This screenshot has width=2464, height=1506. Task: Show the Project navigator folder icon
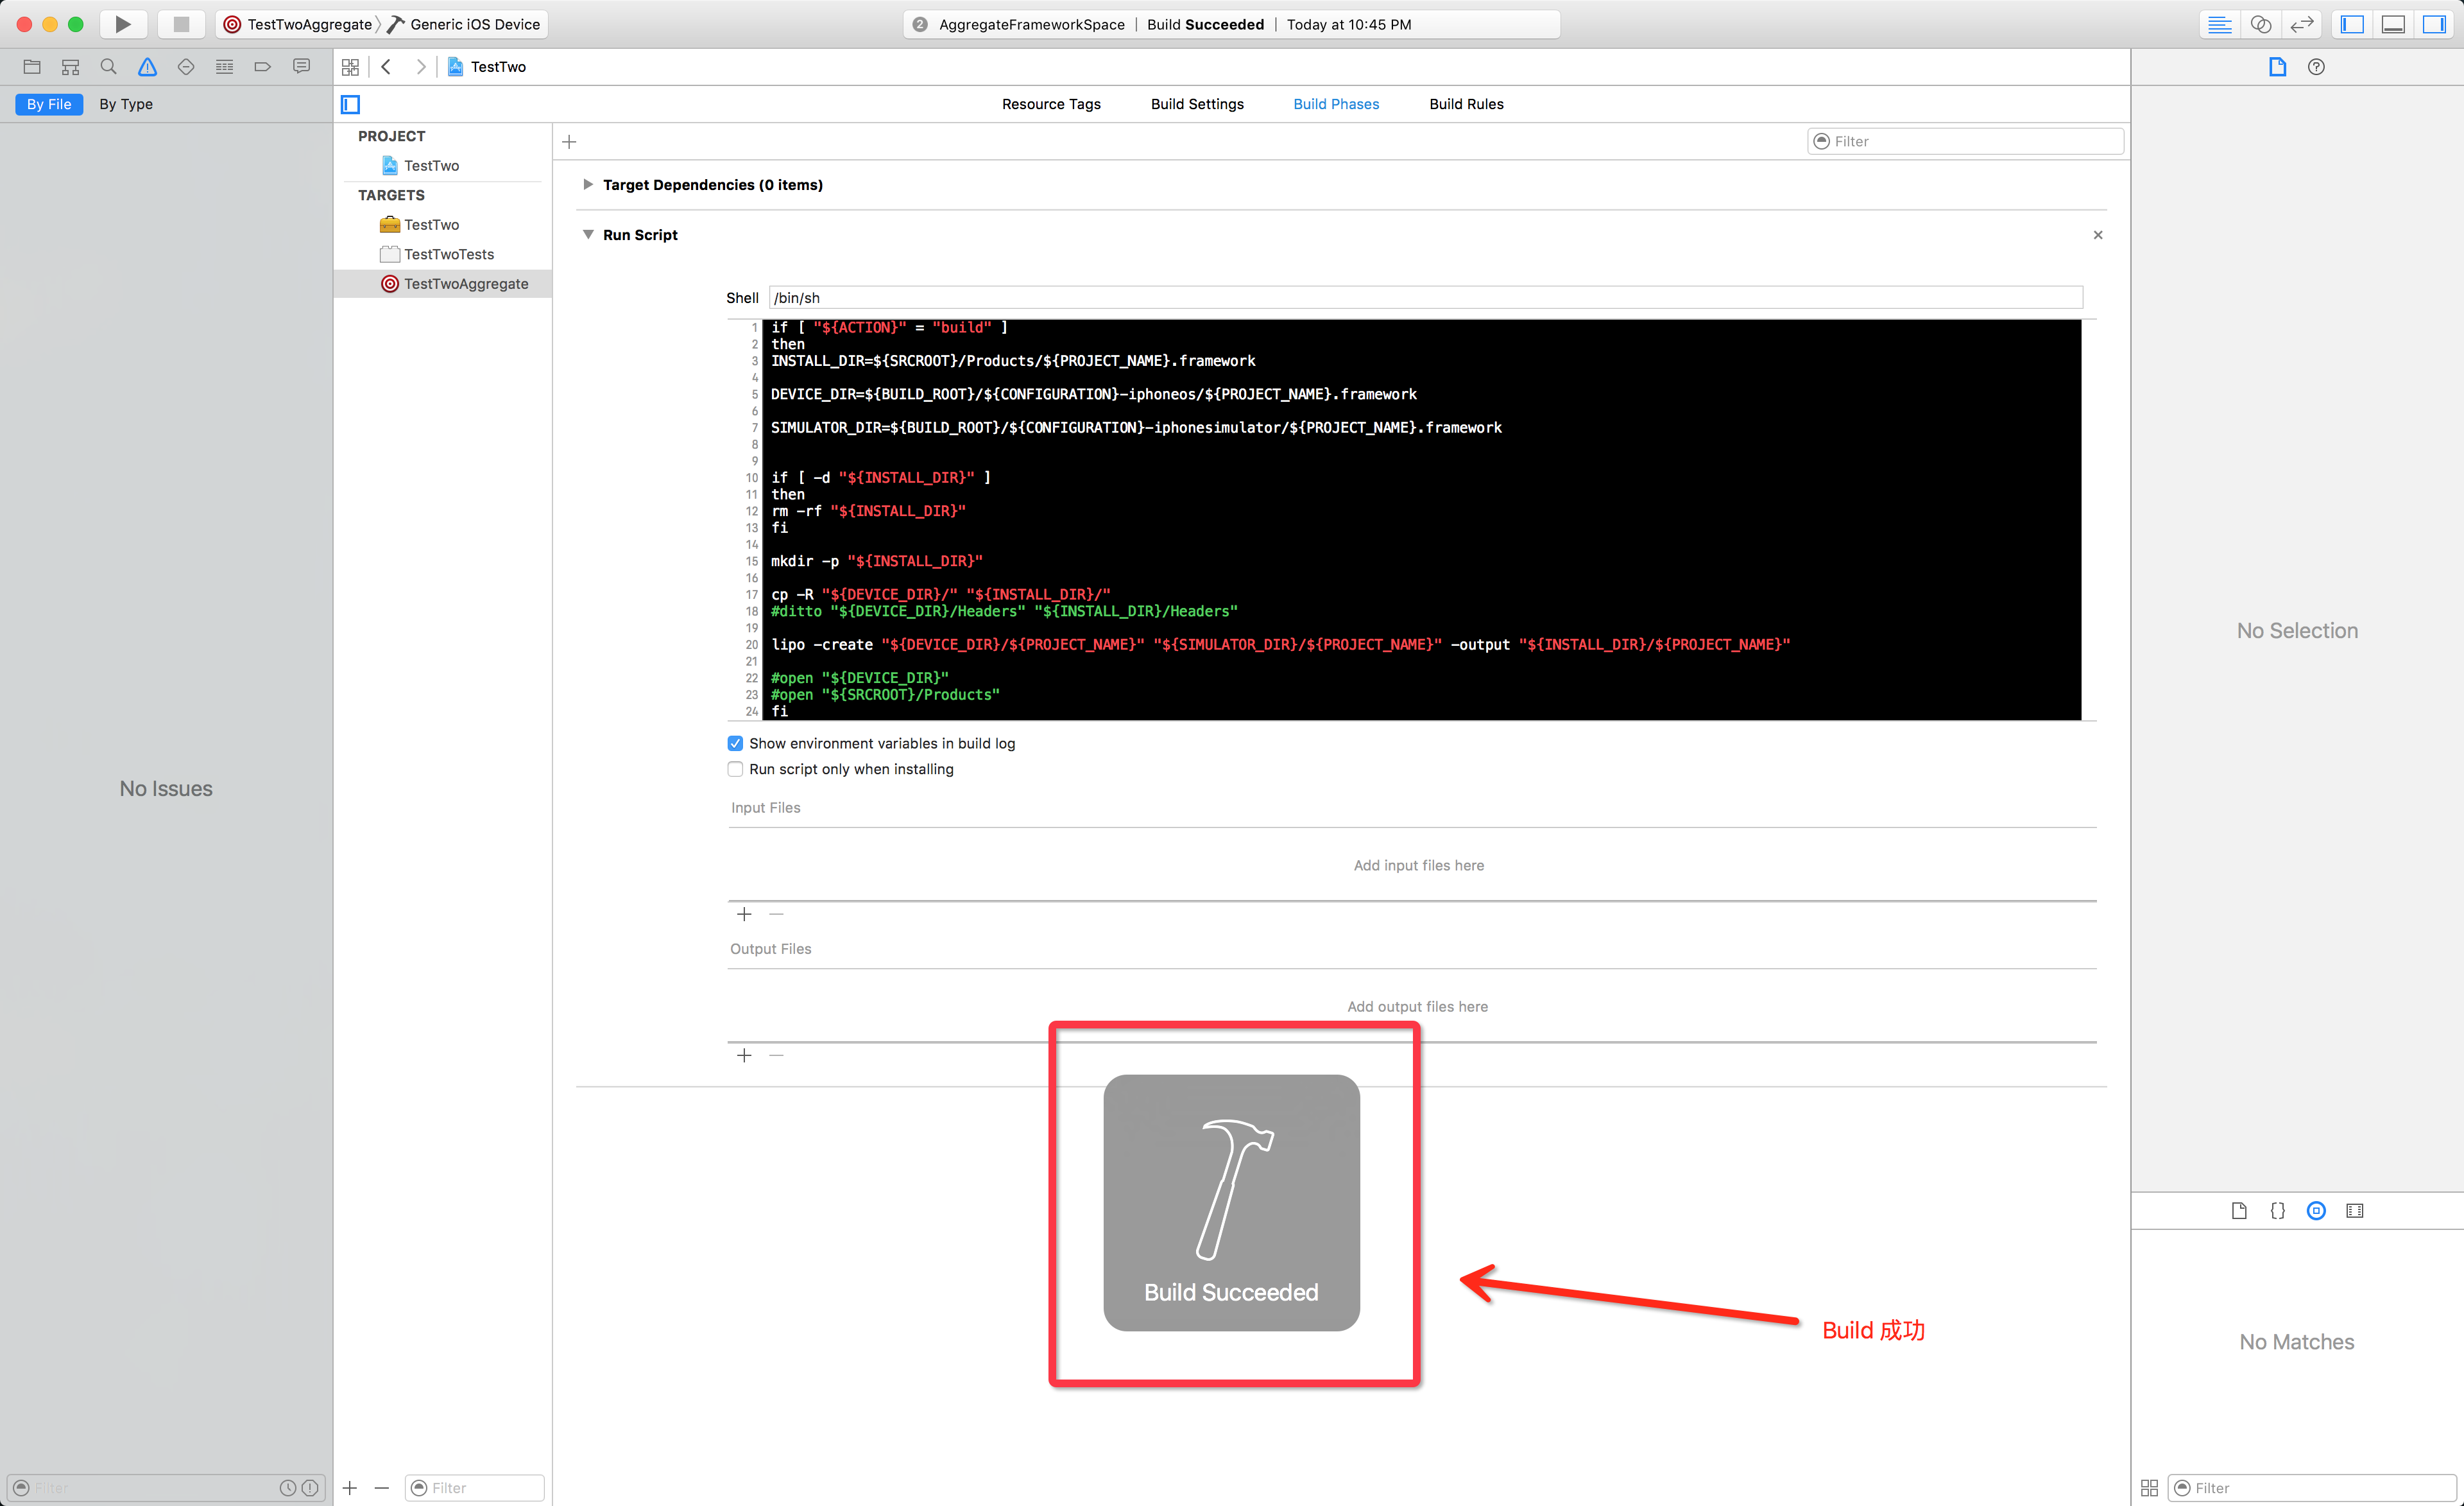(x=32, y=67)
